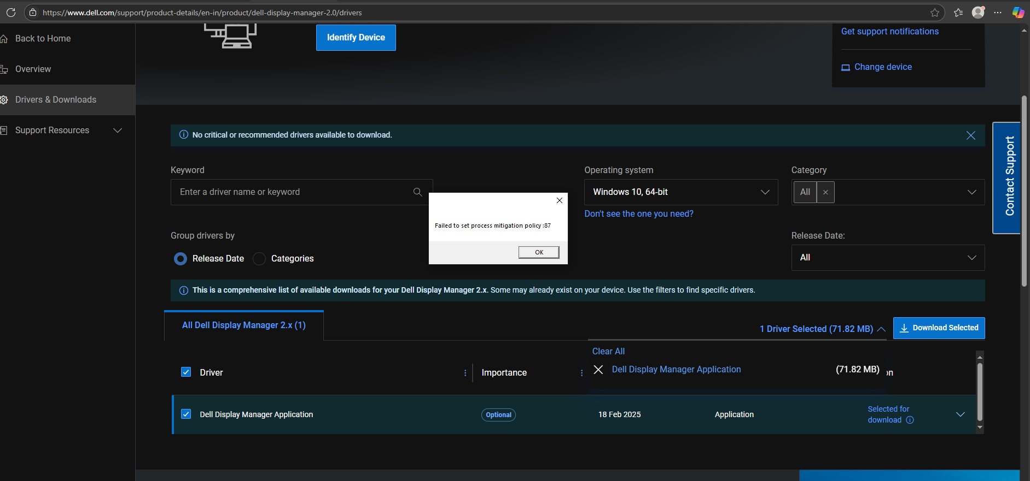Open the Driver column options menu

(x=465, y=373)
